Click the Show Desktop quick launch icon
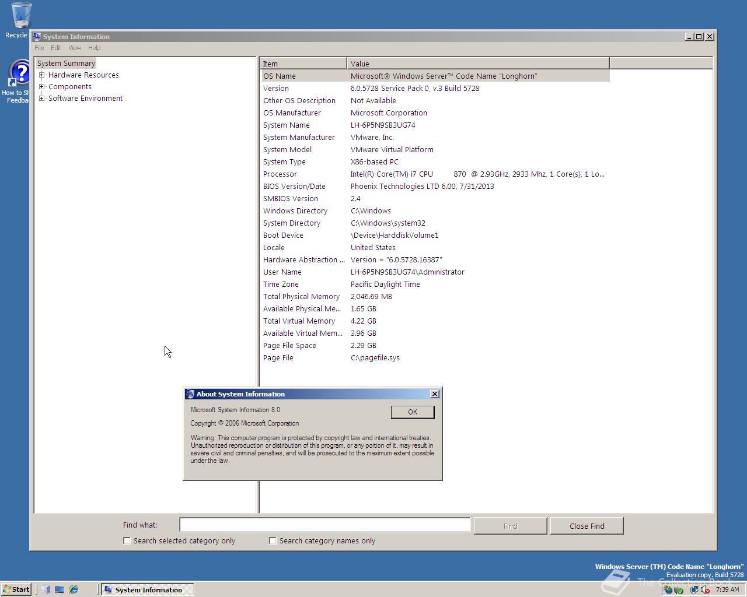Screen dimensions: 747x597 60,589
